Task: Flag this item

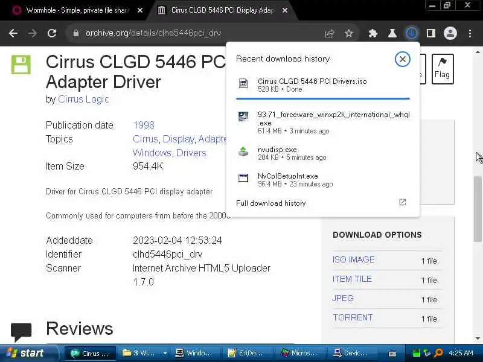Action: coord(443,69)
